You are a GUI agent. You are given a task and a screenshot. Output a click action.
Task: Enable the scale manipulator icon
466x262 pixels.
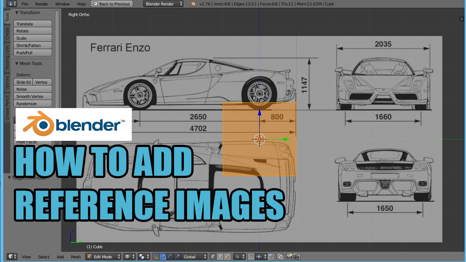(x=177, y=257)
